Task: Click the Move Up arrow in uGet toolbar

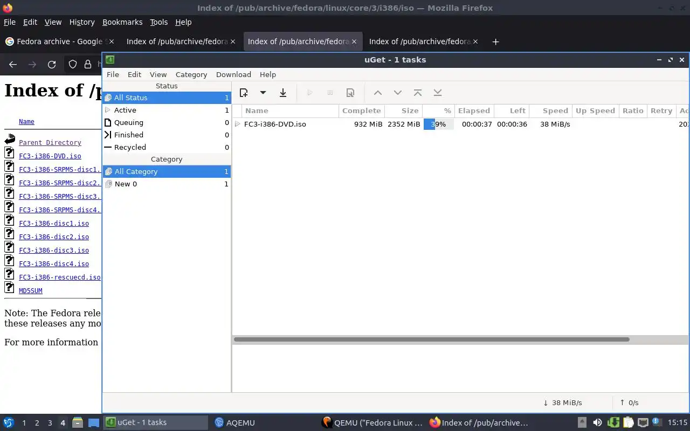Action: [x=378, y=93]
